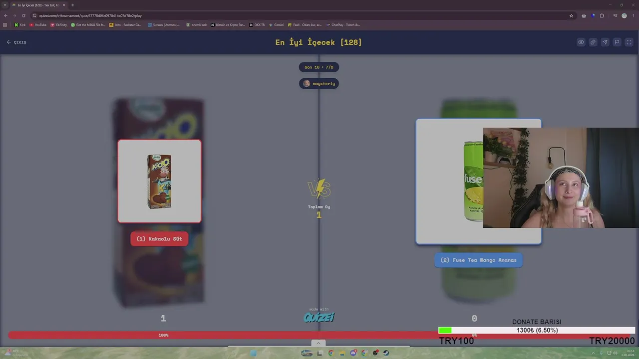The height and width of the screenshot is (359, 639).
Task: Bookmark this page with the star icon
Action: pos(571,15)
